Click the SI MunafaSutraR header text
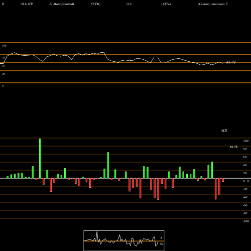 (62, 4)
